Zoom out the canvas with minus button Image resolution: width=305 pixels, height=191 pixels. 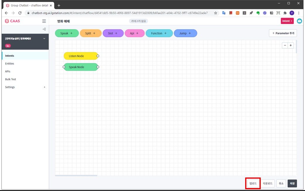coord(285,45)
